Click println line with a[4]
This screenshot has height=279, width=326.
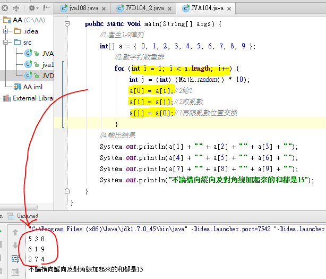tap(199, 158)
